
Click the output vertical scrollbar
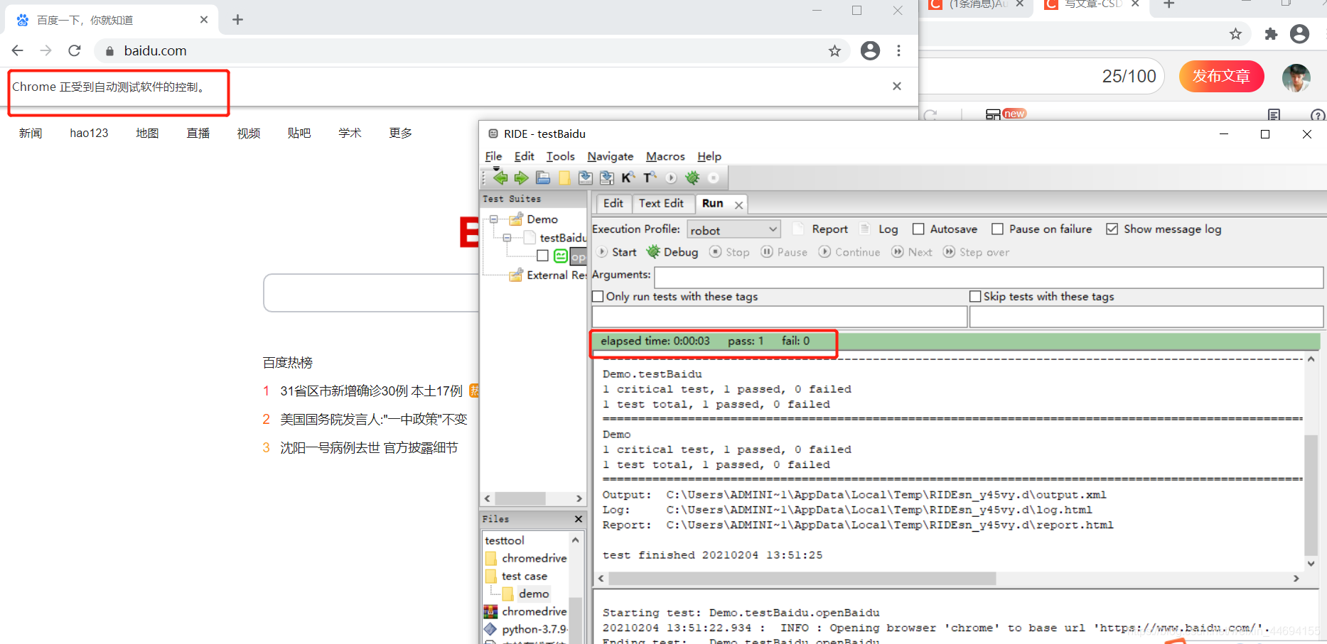(x=1311, y=496)
